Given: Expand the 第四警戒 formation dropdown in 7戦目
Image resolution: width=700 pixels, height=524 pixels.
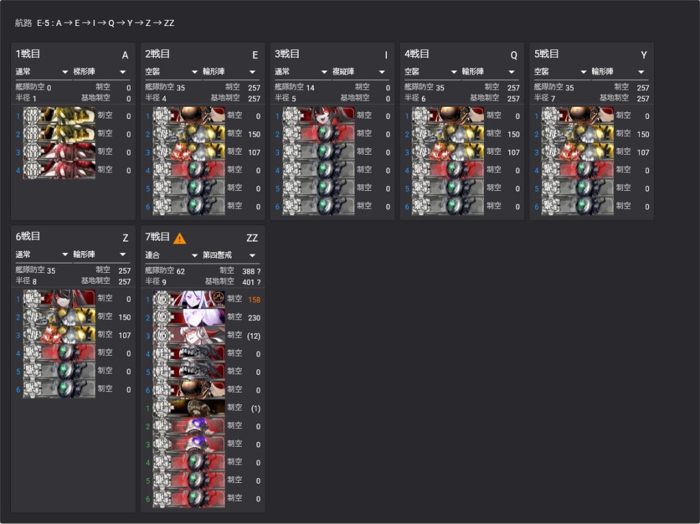Looking at the screenshot, I should click(x=230, y=254).
